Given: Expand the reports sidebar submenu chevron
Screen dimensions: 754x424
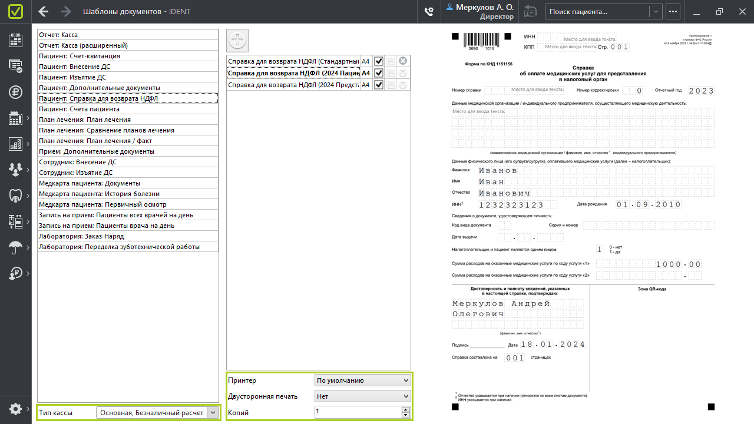Looking at the screenshot, I should [x=28, y=144].
